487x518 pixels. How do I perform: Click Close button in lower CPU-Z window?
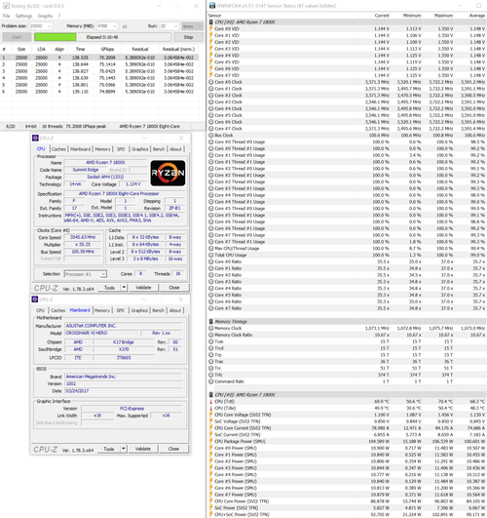173,449
